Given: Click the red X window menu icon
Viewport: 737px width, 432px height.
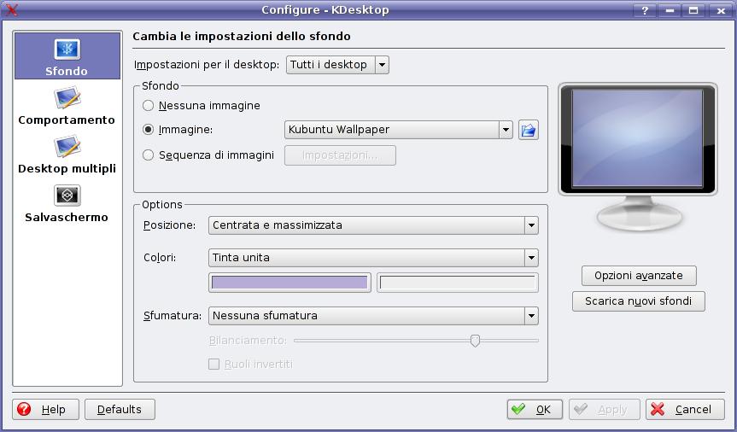Looking at the screenshot, I should [x=11, y=9].
